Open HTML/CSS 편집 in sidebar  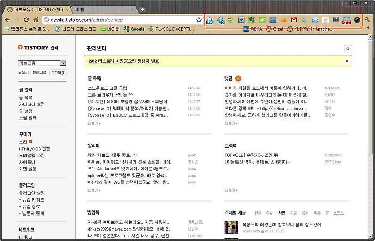coord(34,149)
